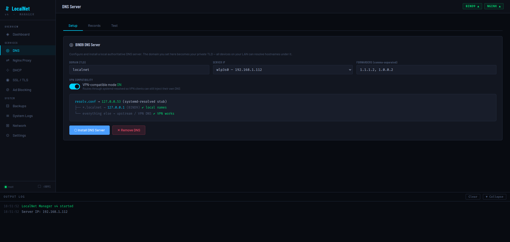The height and width of the screenshot is (242, 510).
Task: Switch to the Test tab
Action: pyautogui.click(x=114, y=26)
